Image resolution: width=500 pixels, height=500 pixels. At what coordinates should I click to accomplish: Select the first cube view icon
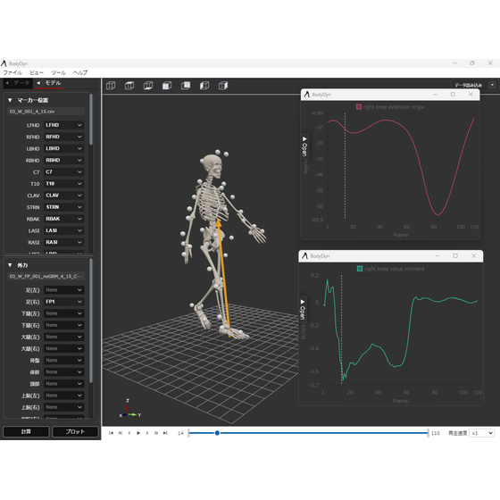111,86
